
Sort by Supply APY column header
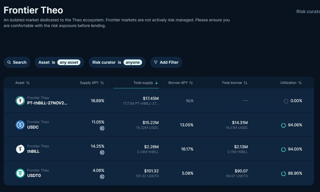point(92,83)
